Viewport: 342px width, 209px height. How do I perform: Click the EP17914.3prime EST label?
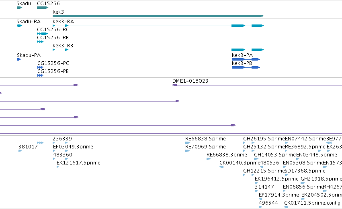point(279,195)
